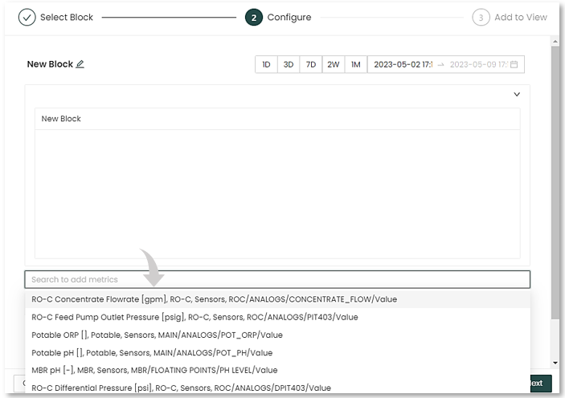The width and height of the screenshot is (565, 398).
Task: Choose RO-C Differential Pressure [psi] metric
Action: [x=277, y=388]
